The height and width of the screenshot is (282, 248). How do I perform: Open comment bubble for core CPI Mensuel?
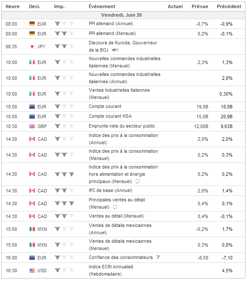(138, 182)
